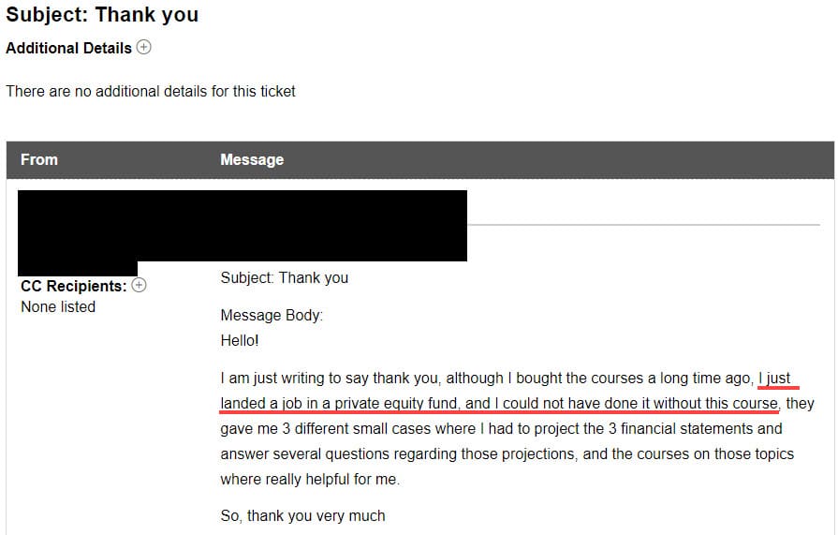Click the 'None listed' text
The image size is (838, 535).
[58, 306]
